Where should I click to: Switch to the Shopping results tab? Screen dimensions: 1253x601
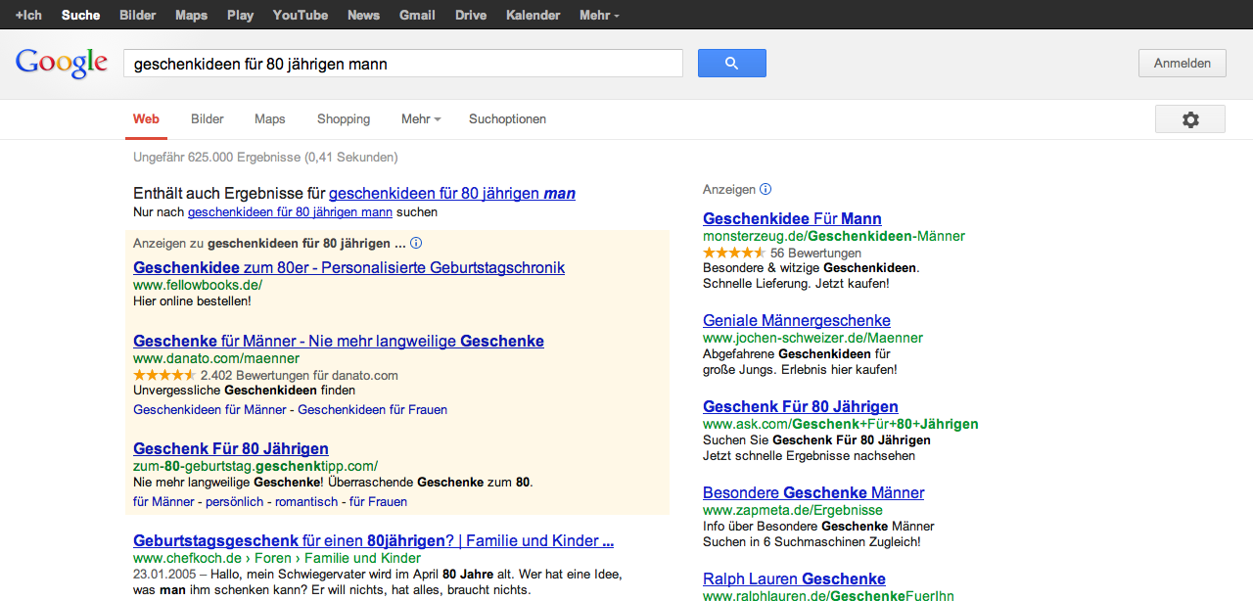pos(344,119)
